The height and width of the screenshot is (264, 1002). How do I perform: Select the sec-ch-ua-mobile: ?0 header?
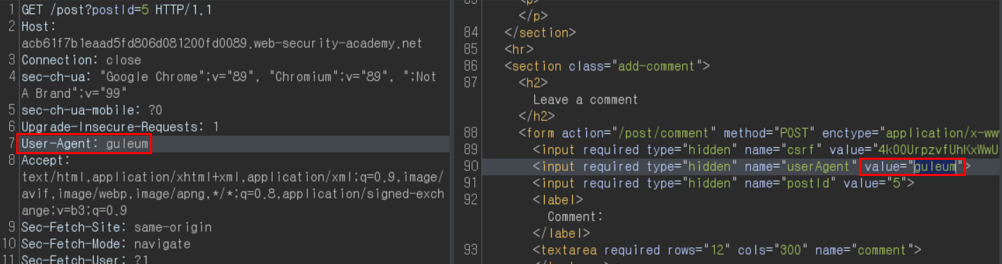pos(92,111)
